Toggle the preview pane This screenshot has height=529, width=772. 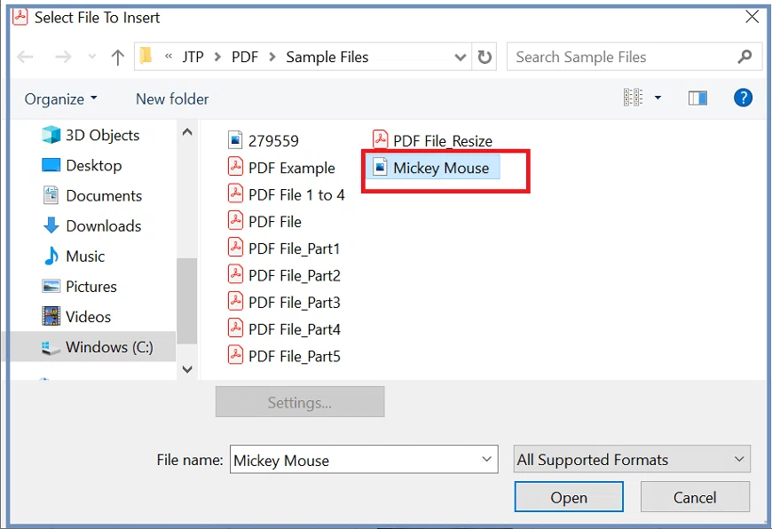[697, 98]
